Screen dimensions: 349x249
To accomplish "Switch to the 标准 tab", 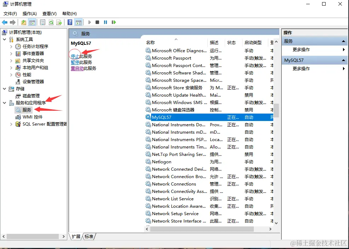I will (x=89, y=237).
